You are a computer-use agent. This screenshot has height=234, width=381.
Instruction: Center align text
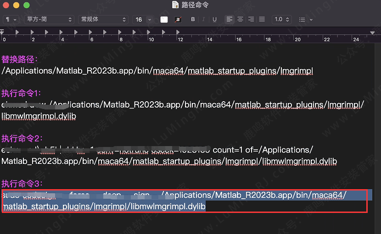click(240, 19)
